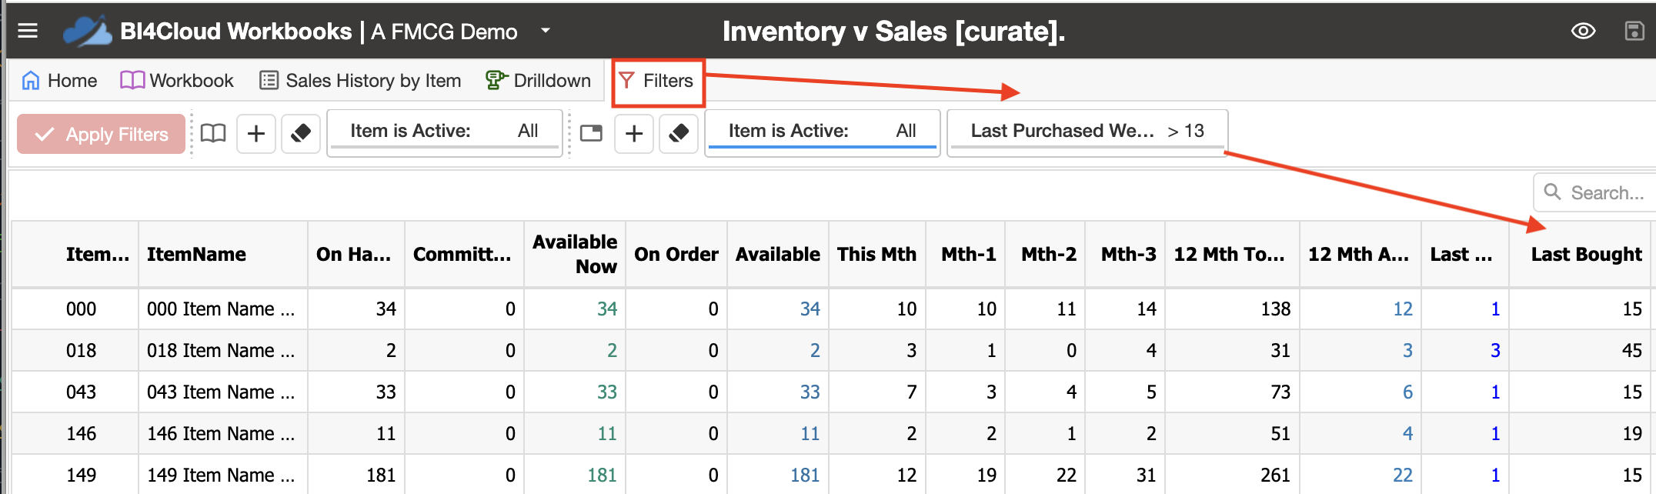Click 043 Item Name ... cell
The width and height of the screenshot is (1656, 494).
(223, 392)
